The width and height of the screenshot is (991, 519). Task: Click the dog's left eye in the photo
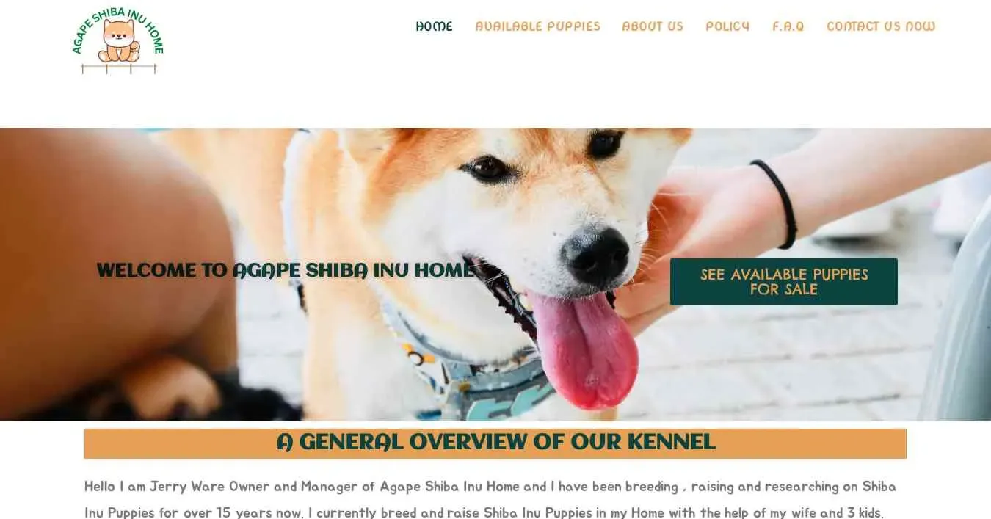click(x=487, y=169)
